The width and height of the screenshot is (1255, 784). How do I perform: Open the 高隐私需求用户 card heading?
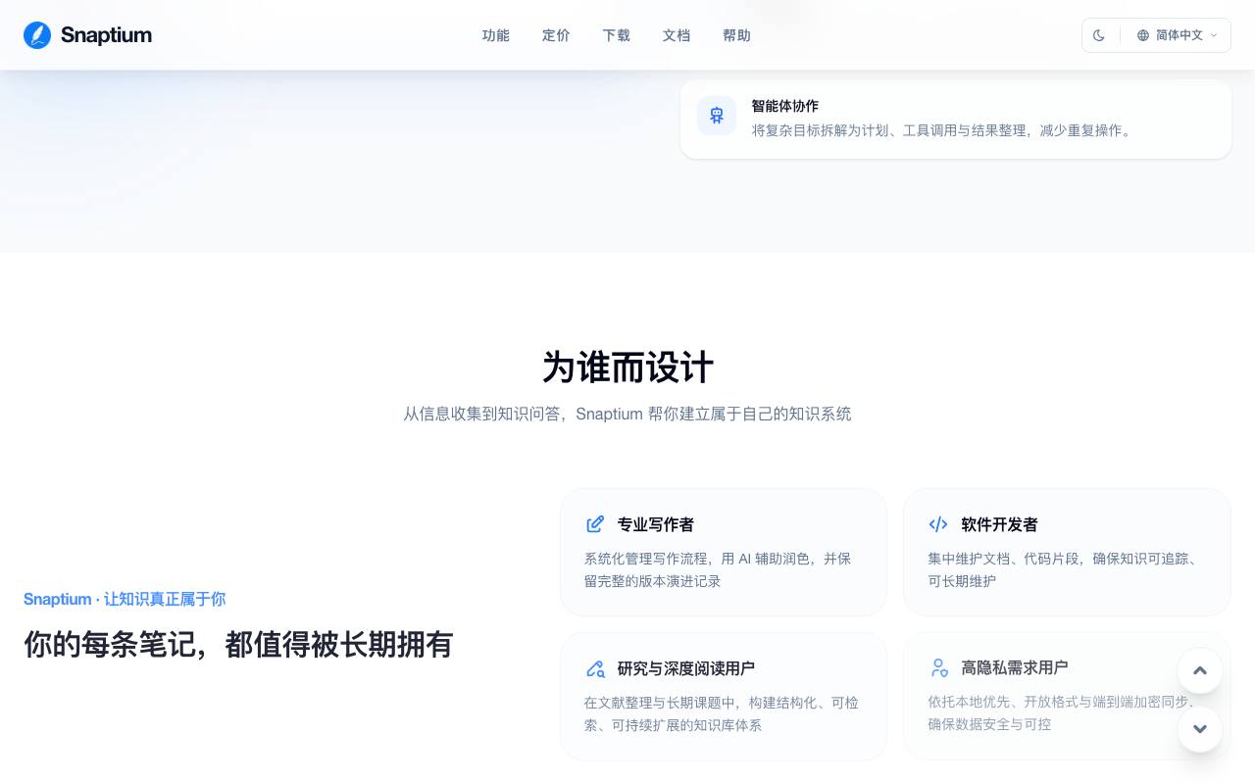1015,667
